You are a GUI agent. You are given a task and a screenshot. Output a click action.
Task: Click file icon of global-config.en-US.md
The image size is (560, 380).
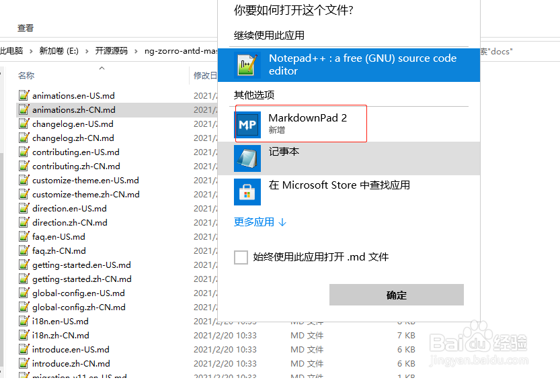tap(24, 293)
